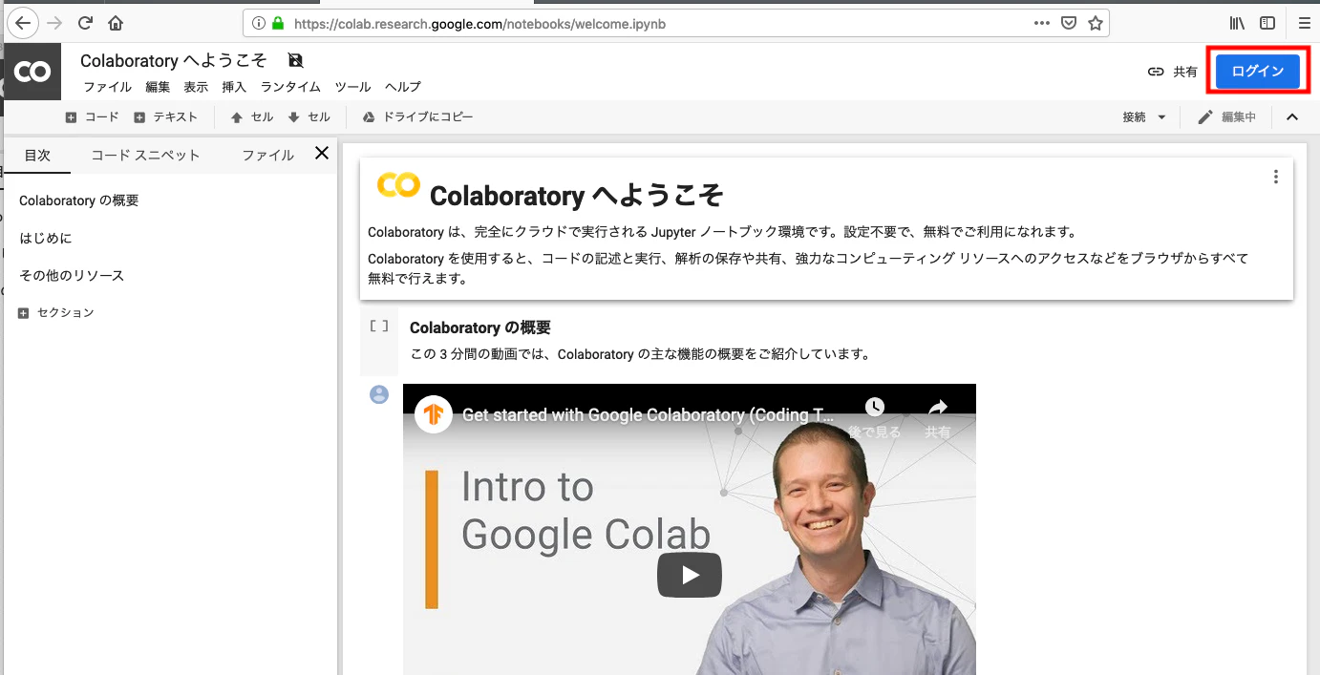Open the Firefox hamburger menu

point(1304,23)
